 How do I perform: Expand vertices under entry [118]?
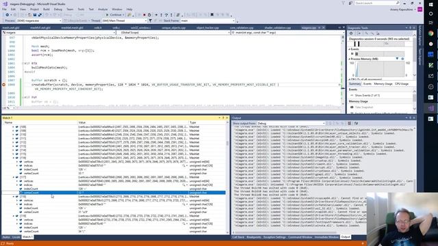17,200
